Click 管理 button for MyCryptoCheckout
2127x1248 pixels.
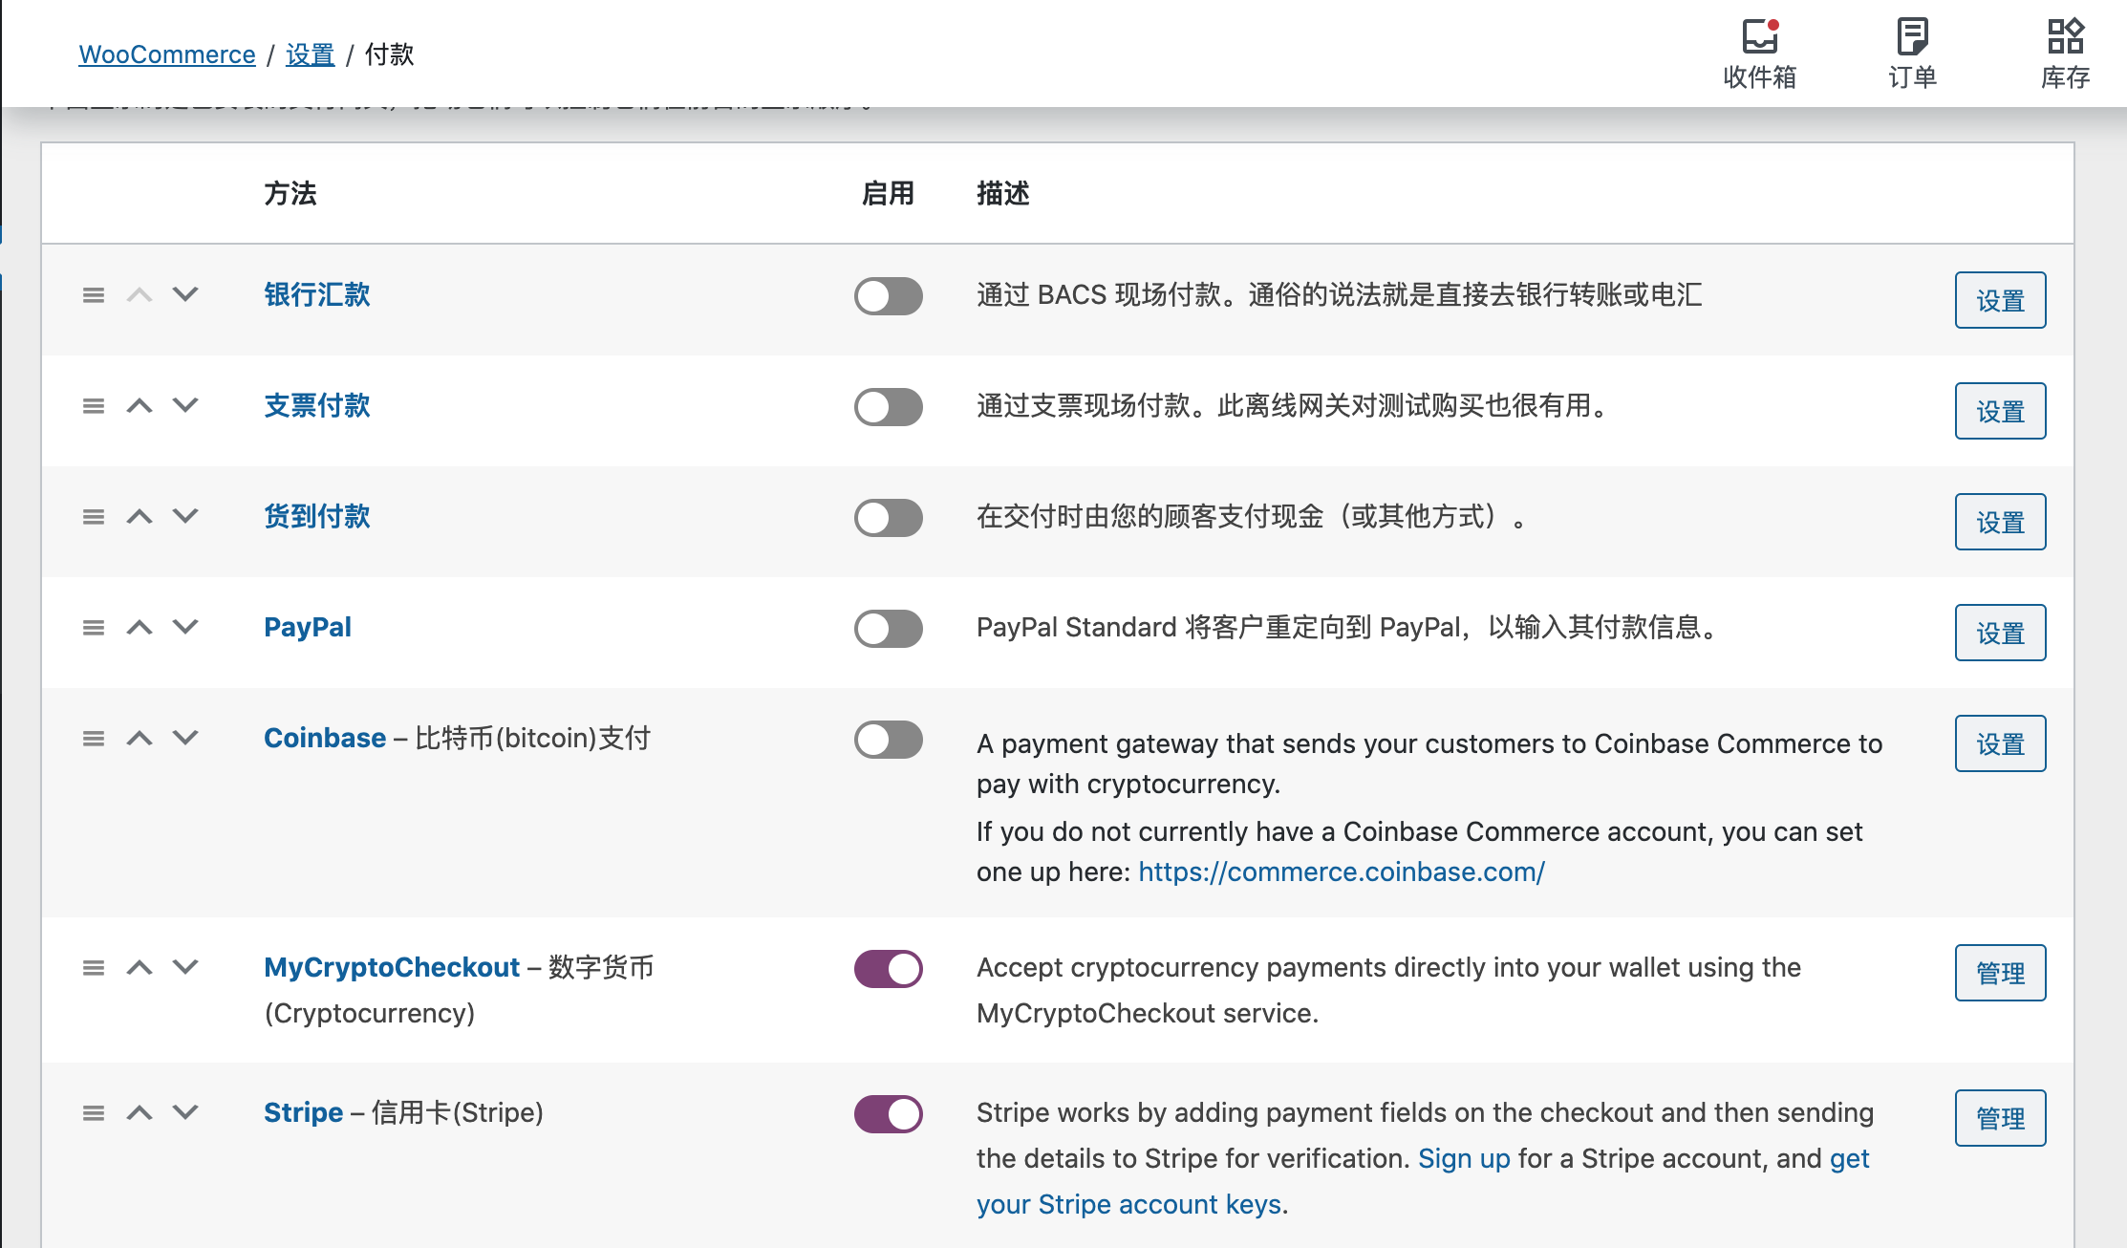pos(2001,973)
